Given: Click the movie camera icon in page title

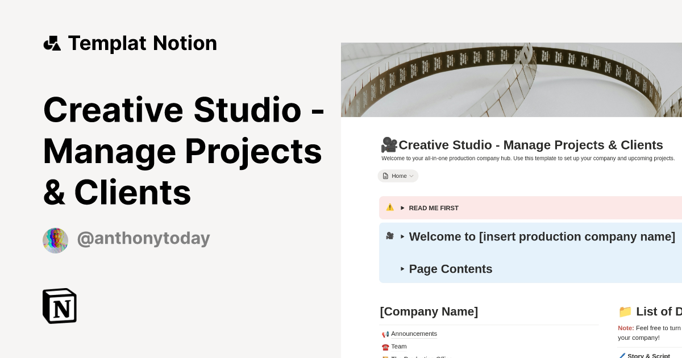Looking at the screenshot, I should 389,145.
